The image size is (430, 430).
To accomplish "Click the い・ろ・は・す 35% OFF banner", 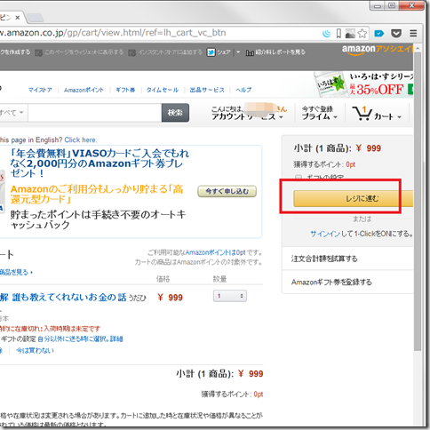I will (363, 84).
